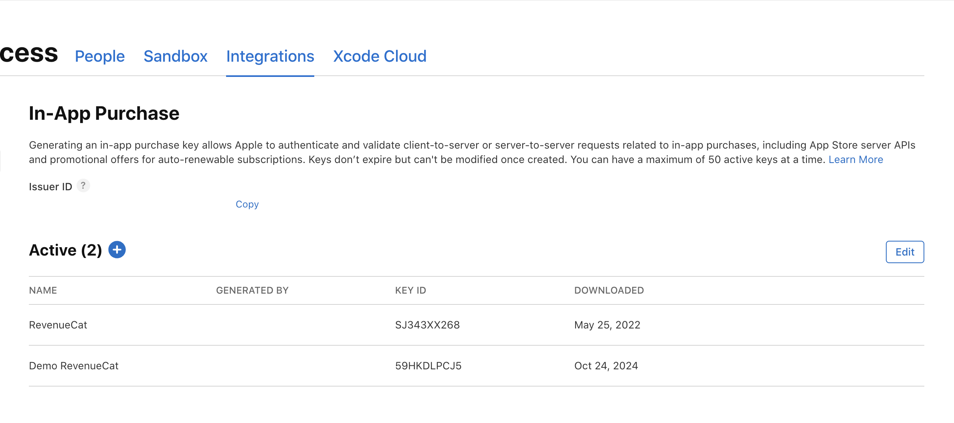Click the NAME column header
The height and width of the screenshot is (423, 954).
(x=43, y=290)
